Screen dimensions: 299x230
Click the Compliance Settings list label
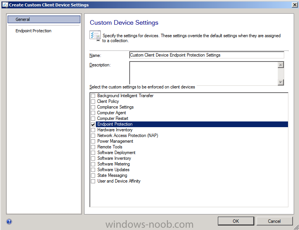115,107
